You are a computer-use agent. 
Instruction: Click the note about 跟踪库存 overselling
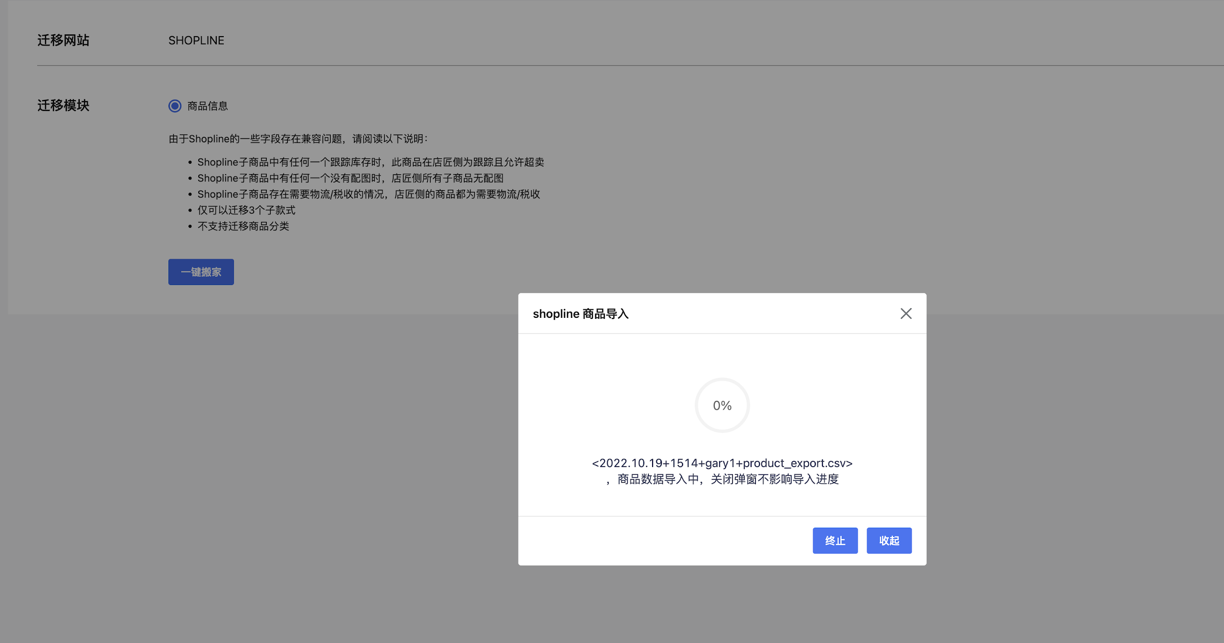click(371, 162)
